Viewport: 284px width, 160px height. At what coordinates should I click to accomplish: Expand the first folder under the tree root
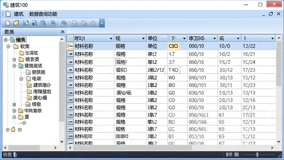[8, 46]
